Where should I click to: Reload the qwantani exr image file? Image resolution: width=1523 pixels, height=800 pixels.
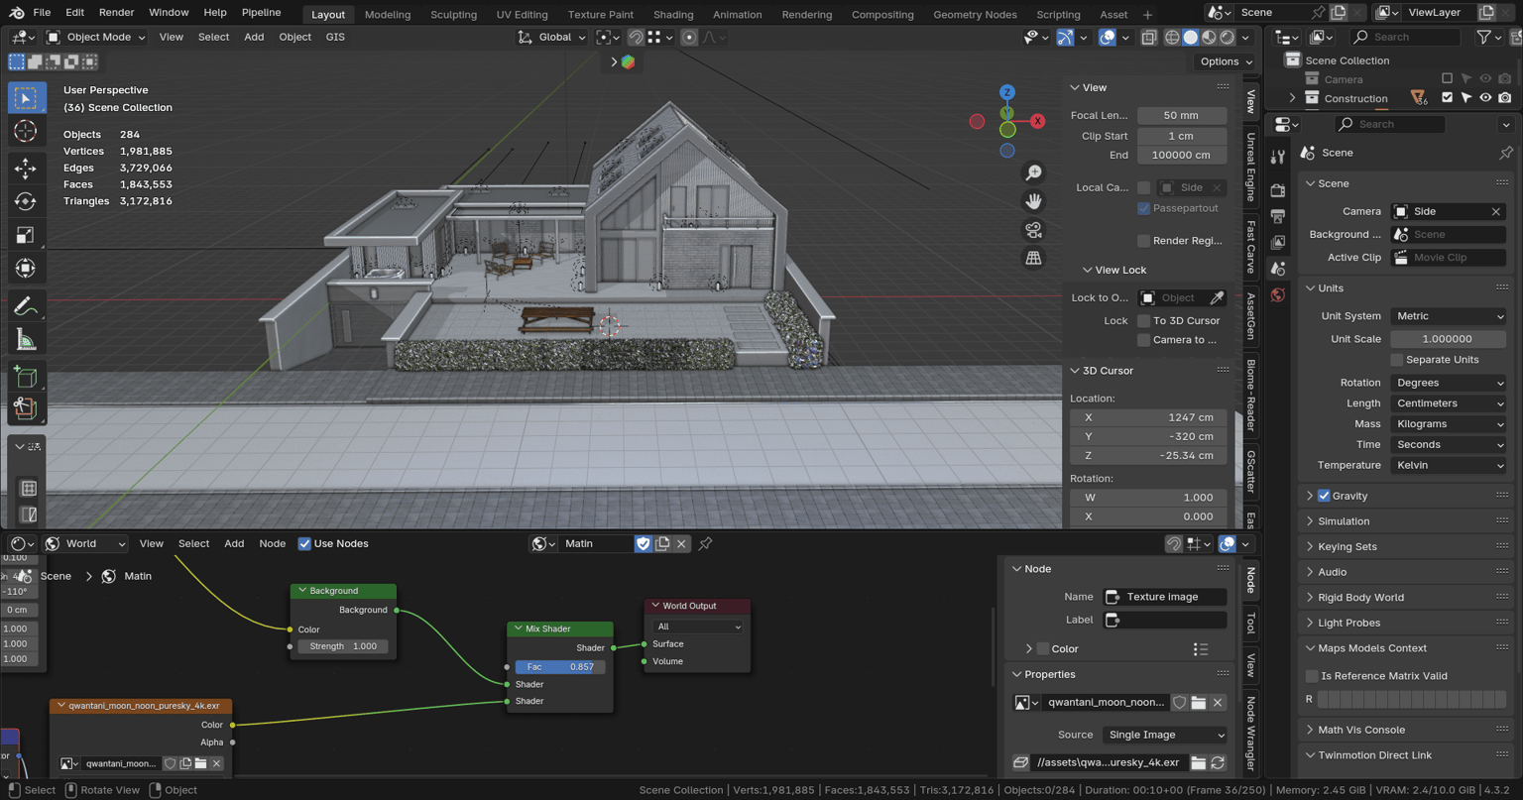1218,762
